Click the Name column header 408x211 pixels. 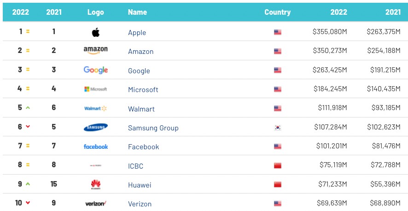click(137, 12)
